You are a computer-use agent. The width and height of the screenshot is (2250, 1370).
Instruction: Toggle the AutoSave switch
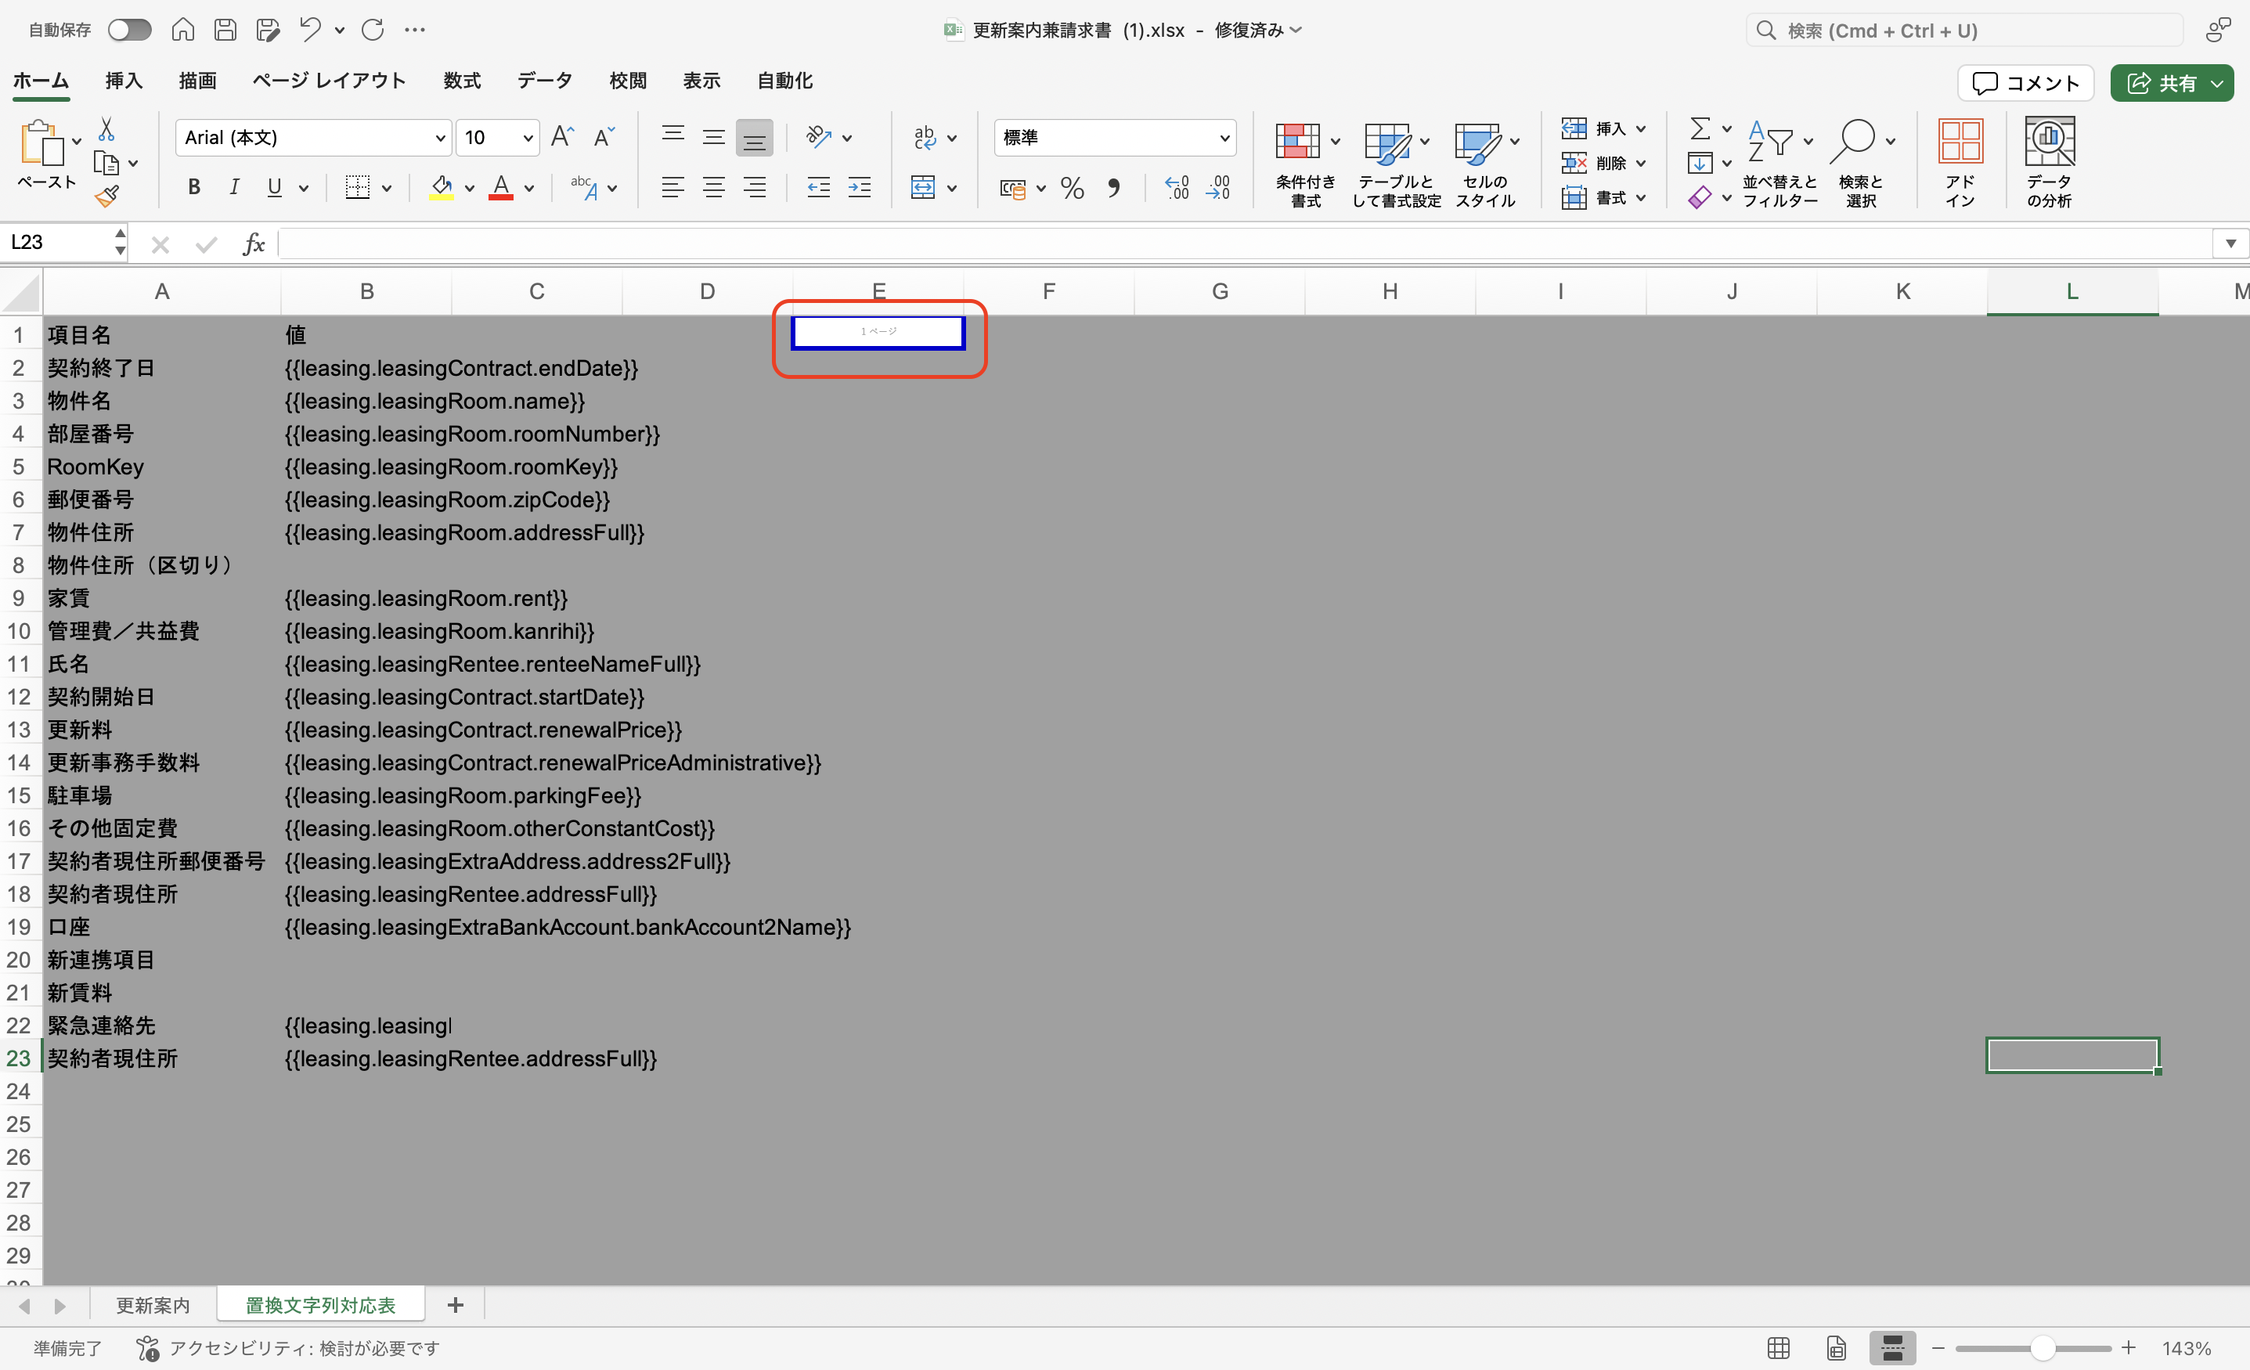tap(128, 30)
